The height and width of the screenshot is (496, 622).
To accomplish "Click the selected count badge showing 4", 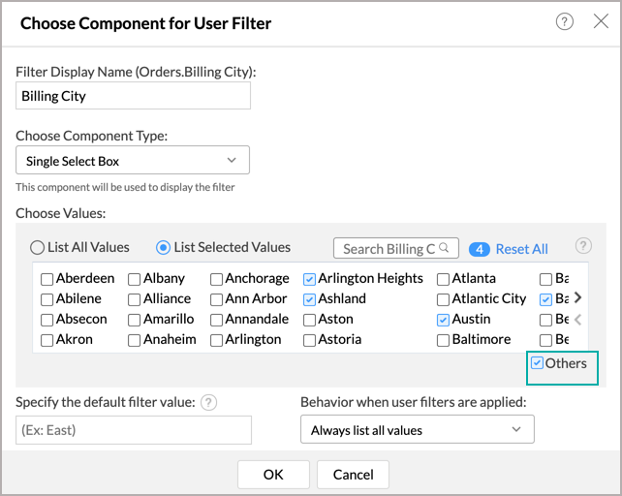I will pyautogui.click(x=479, y=249).
